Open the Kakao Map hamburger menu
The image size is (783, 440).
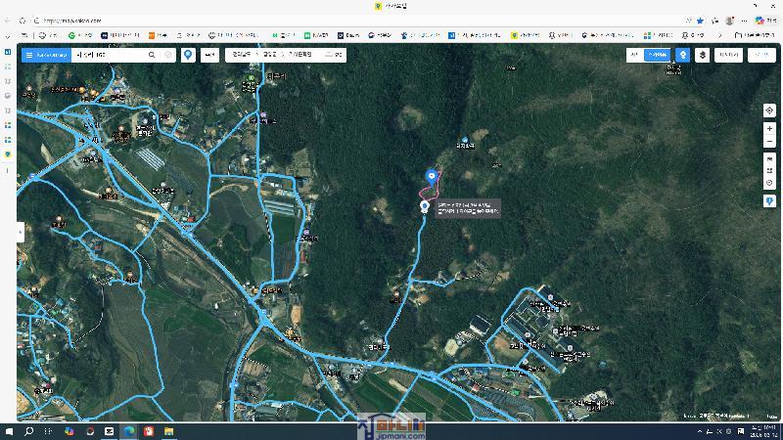29,56
